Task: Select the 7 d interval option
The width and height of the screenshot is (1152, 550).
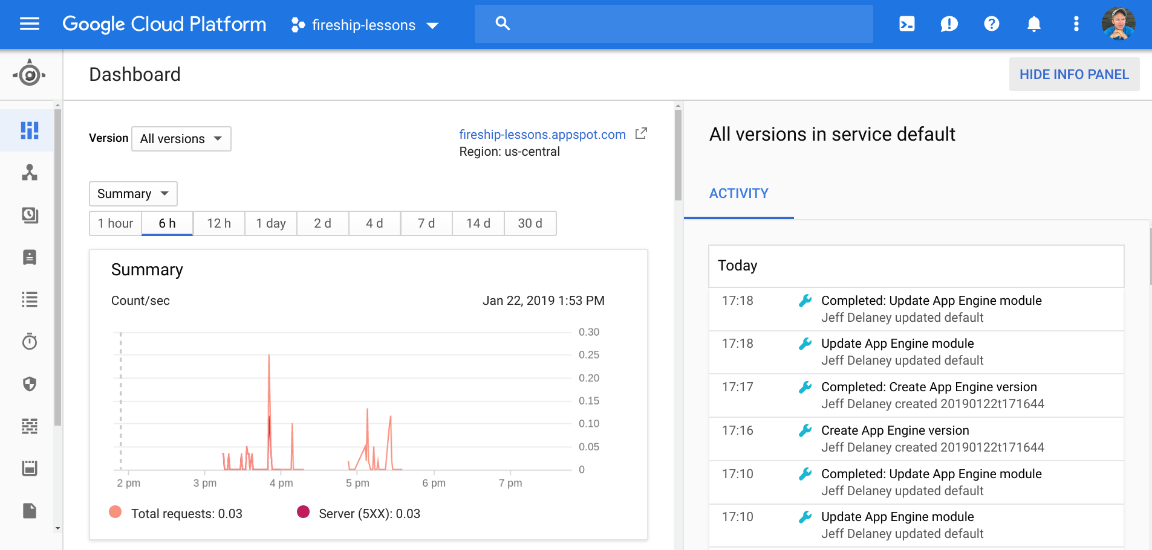Action: 426,223
